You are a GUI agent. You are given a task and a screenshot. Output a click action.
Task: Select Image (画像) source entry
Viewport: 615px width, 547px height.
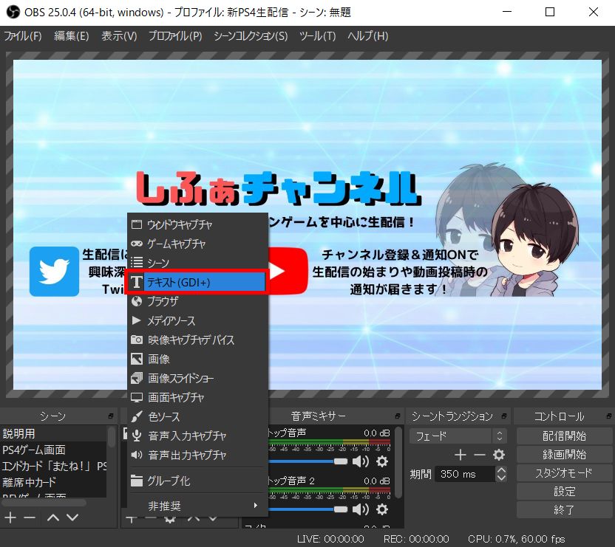(197, 359)
